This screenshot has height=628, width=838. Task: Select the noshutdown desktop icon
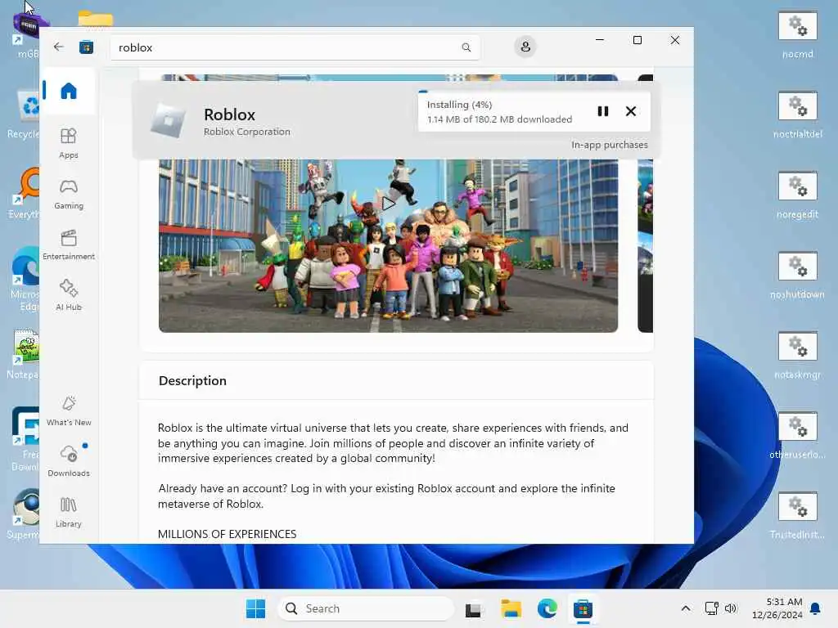[797, 275]
